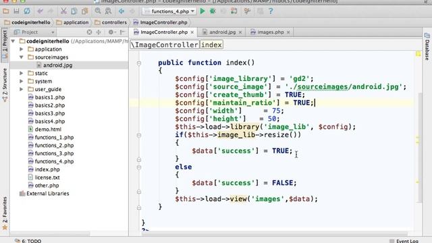Select android.jpg in the project tree
432x243 pixels.
[x=57, y=65]
